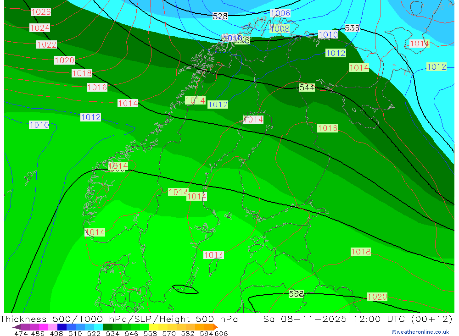Click the dark green legend swatch above 534
The height and width of the screenshot is (336, 459).
pos(108,327)
